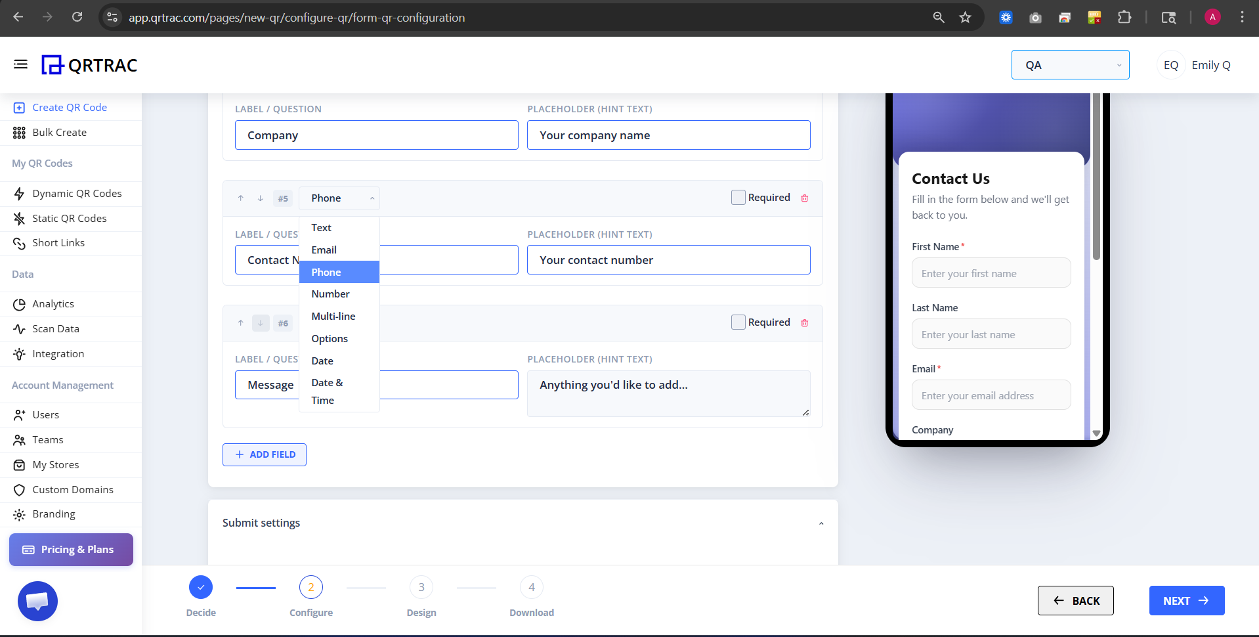Mark the Decide step complete indicator

(201, 586)
